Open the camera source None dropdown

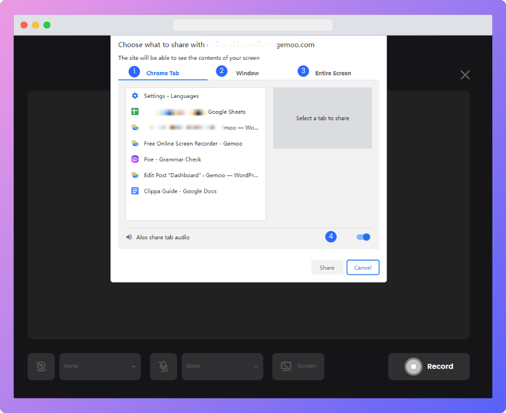pos(100,366)
